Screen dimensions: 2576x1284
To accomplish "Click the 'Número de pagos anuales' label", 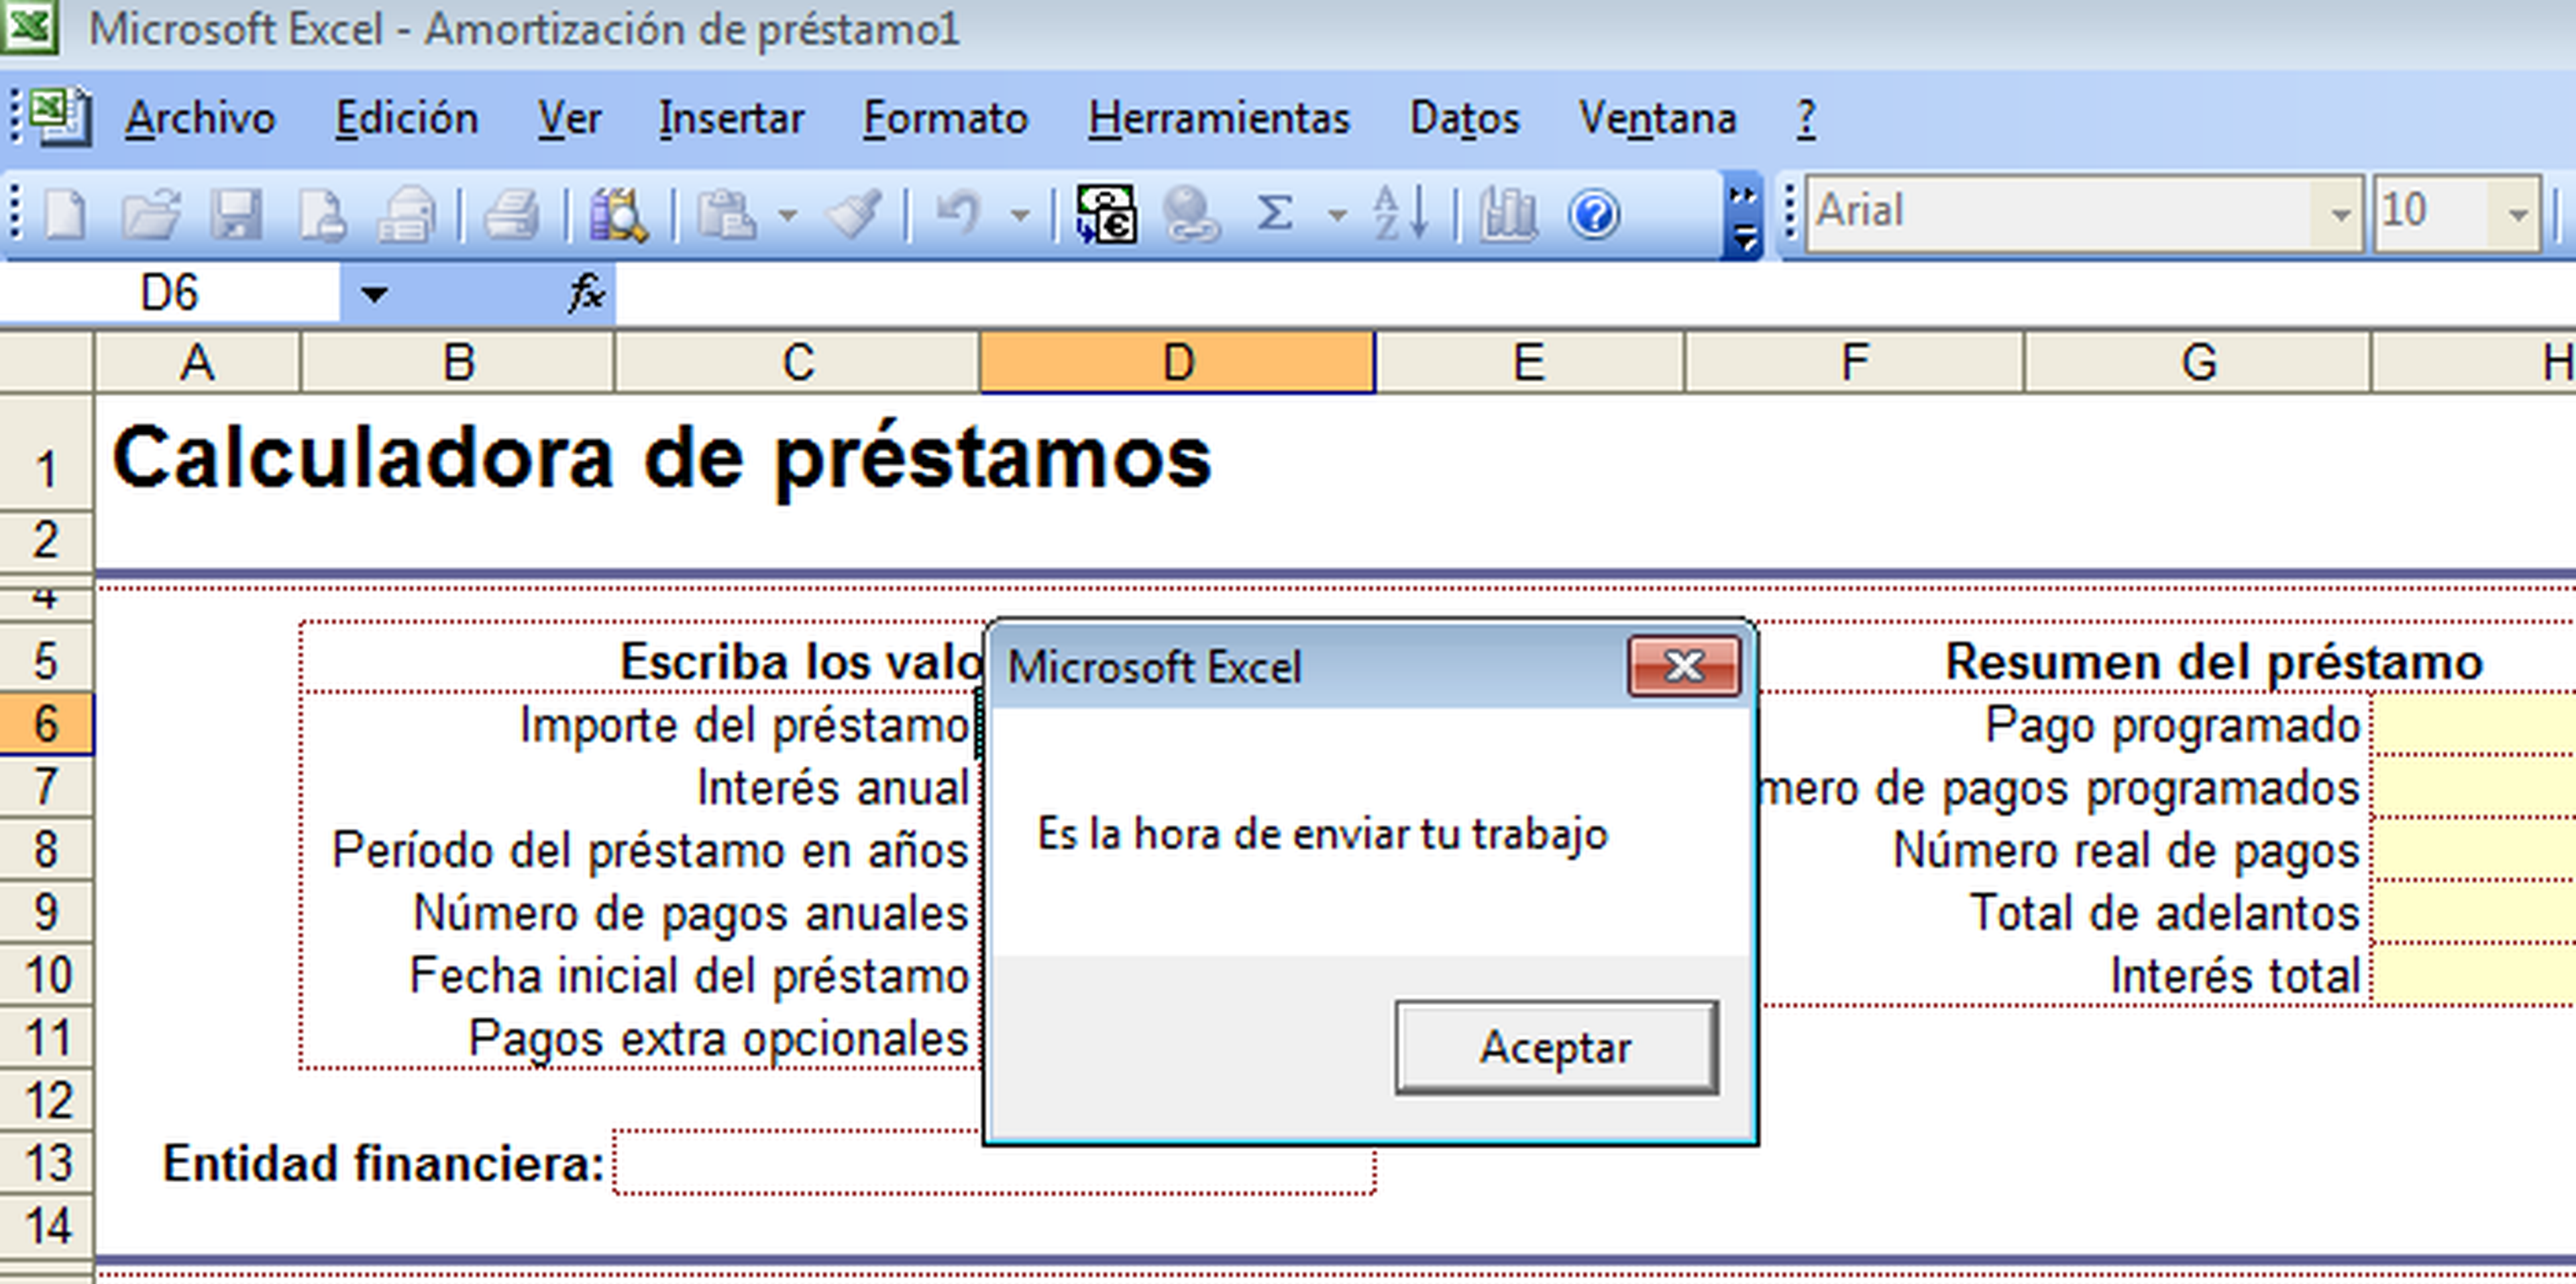I will (691, 913).
